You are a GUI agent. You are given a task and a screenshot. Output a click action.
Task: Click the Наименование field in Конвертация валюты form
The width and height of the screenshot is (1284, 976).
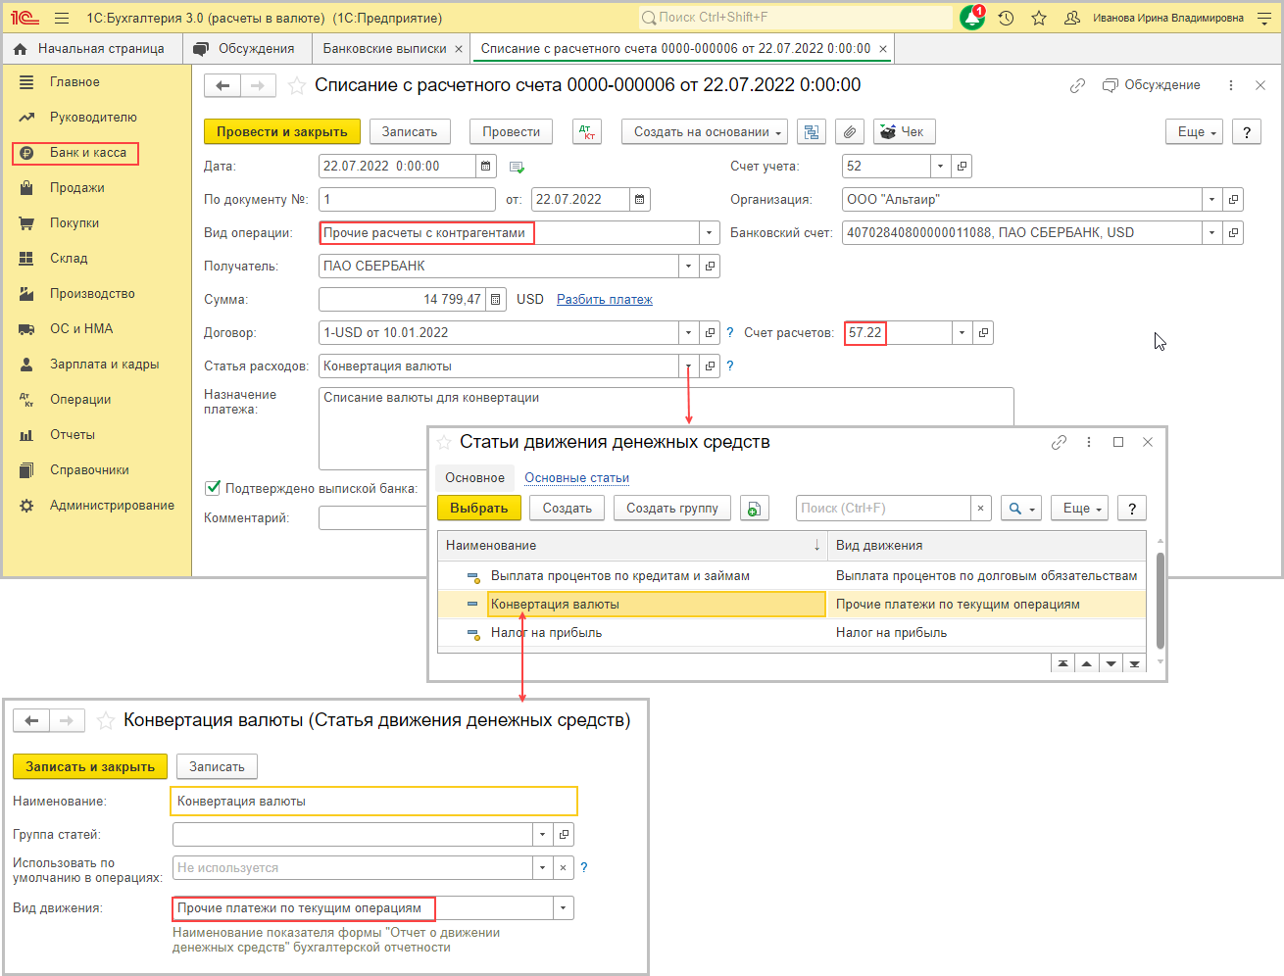[374, 802]
